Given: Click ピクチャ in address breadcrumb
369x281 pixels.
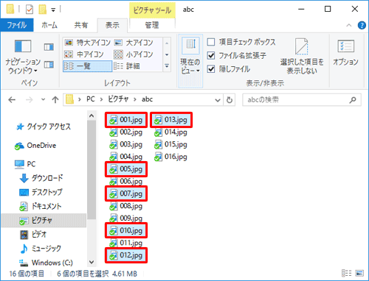Looking at the screenshot, I should 118,99.
